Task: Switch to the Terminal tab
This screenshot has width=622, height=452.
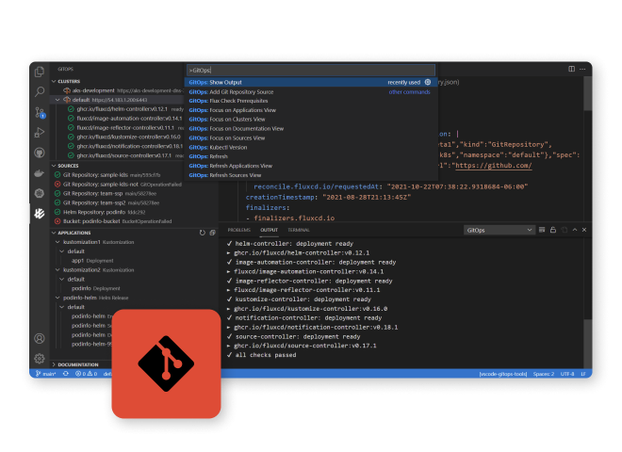Action: [x=299, y=229]
